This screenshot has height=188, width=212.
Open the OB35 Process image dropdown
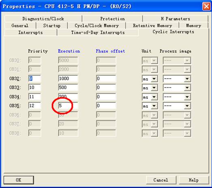point(177,106)
